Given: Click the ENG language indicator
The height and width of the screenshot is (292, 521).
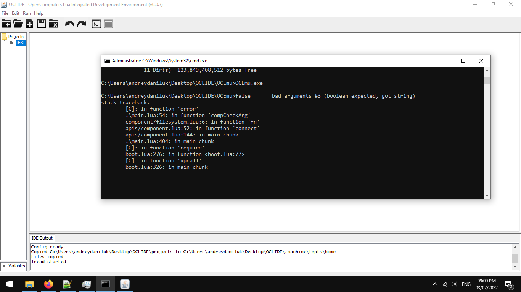Looking at the screenshot, I should click(466, 284).
